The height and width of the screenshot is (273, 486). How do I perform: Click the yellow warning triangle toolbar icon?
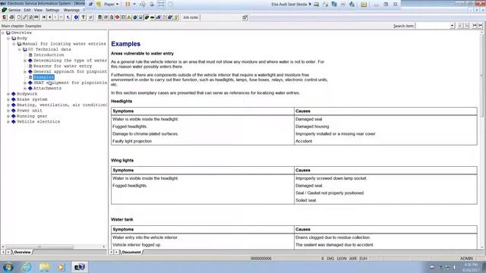pyautogui.click(x=129, y=17)
